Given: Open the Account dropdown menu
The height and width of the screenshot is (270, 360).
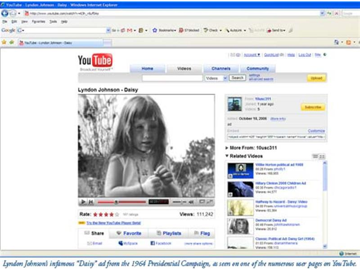Looking at the screenshot, I should point(252,55).
